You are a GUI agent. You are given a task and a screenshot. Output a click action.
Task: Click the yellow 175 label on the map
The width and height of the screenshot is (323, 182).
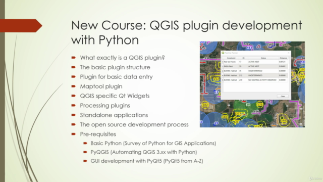click(260, 105)
